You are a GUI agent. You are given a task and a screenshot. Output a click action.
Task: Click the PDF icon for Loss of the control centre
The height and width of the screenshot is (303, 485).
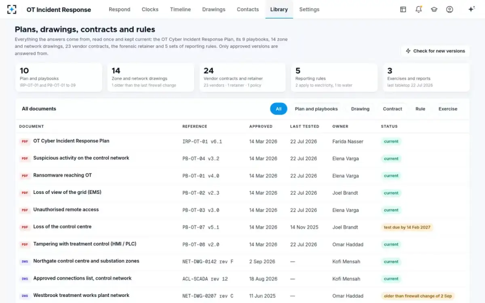pyautogui.click(x=25, y=227)
